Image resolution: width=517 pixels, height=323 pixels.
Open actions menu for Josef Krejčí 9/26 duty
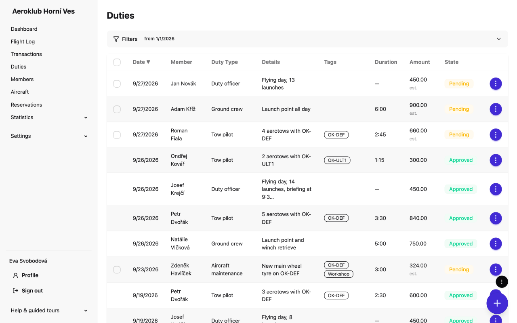(496, 189)
